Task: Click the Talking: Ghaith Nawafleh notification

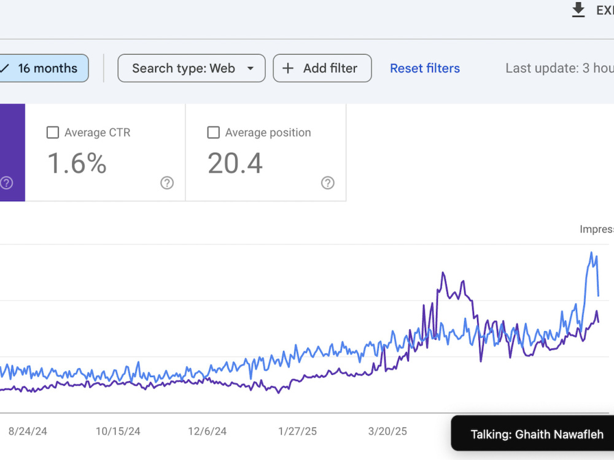Action: point(532,434)
